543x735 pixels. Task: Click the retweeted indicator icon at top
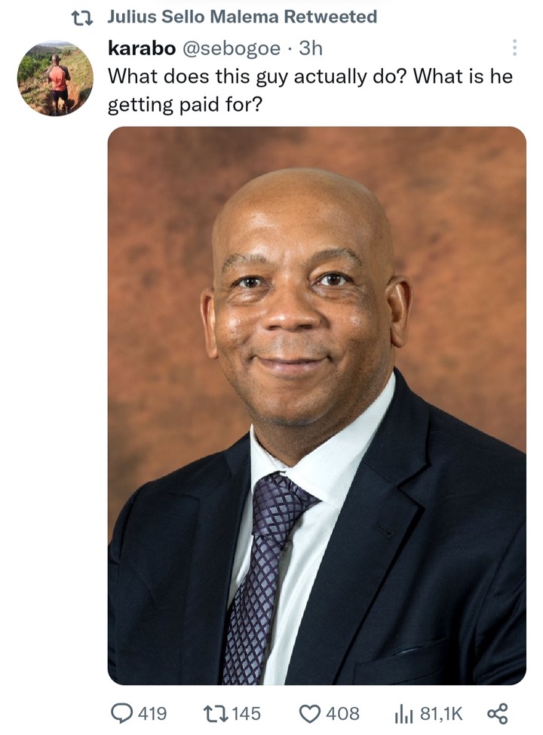[81, 18]
